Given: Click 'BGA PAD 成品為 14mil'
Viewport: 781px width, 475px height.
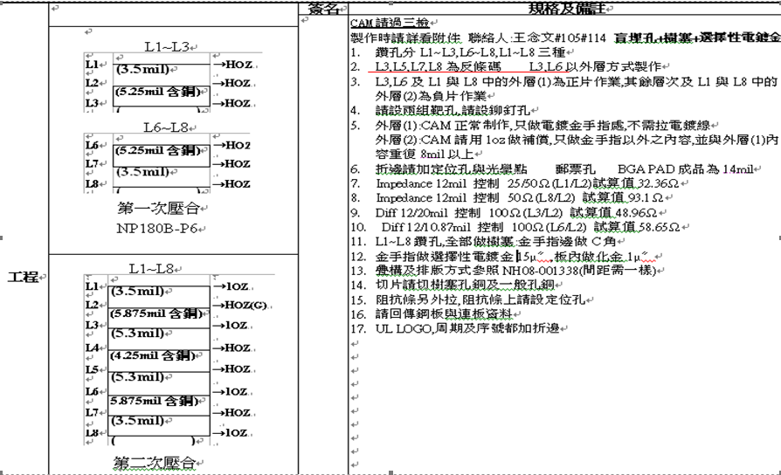Looking at the screenshot, I should 686,169.
